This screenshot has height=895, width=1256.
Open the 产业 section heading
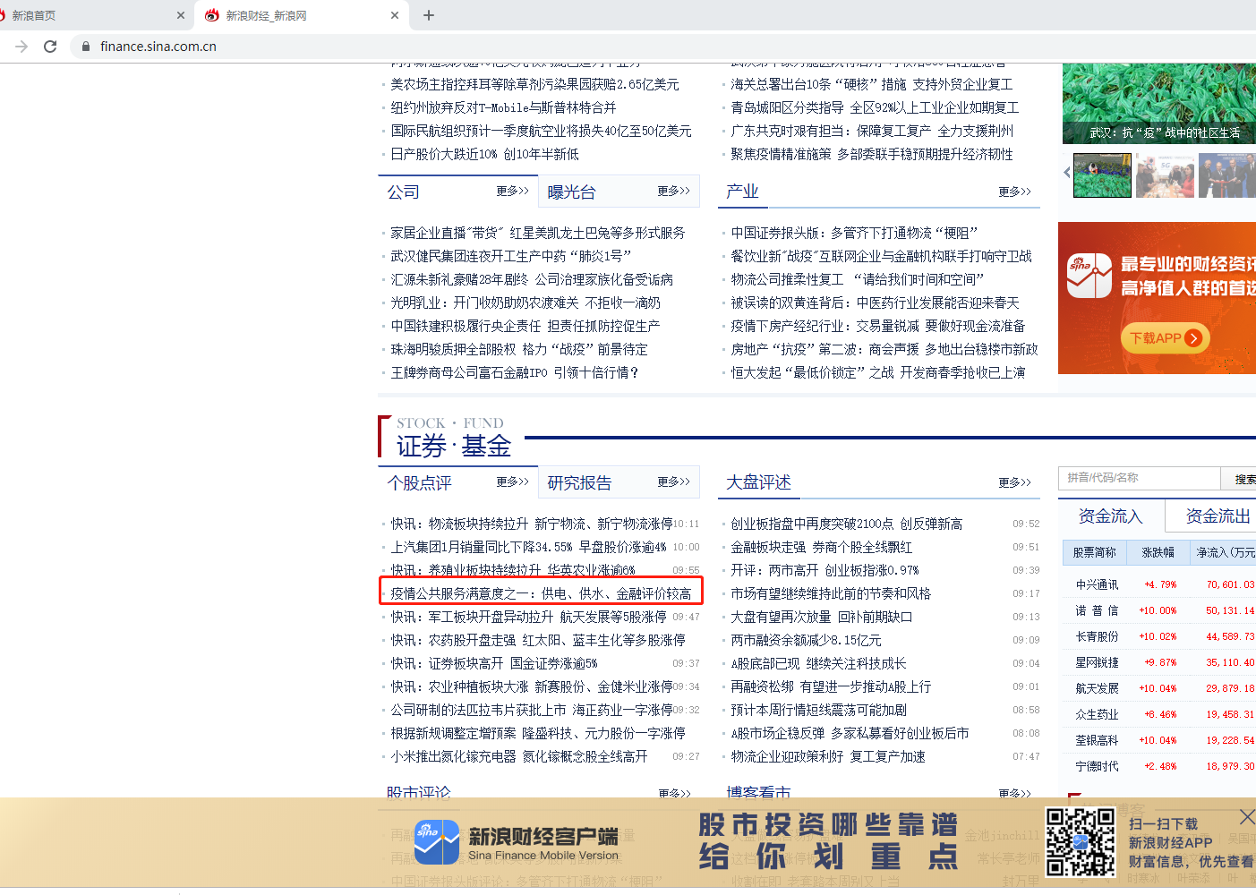pyautogui.click(x=742, y=192)
